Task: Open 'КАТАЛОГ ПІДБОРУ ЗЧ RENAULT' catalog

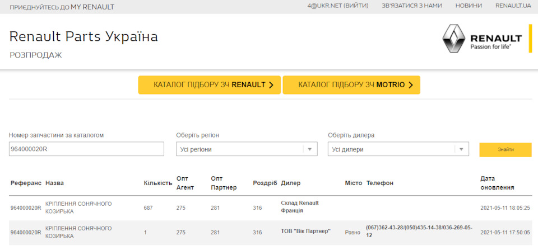Action: [x=209, y=85]
